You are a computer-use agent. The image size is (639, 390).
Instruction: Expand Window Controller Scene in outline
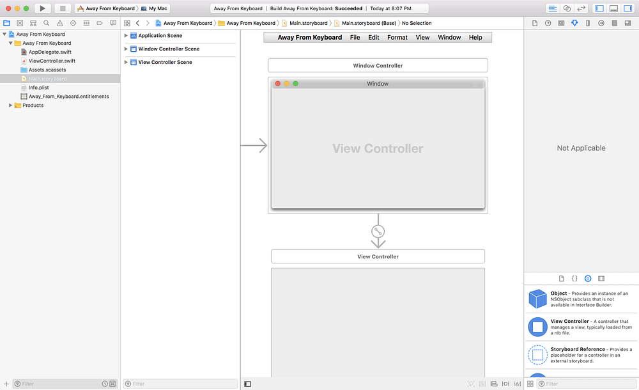tap(126, 49)
